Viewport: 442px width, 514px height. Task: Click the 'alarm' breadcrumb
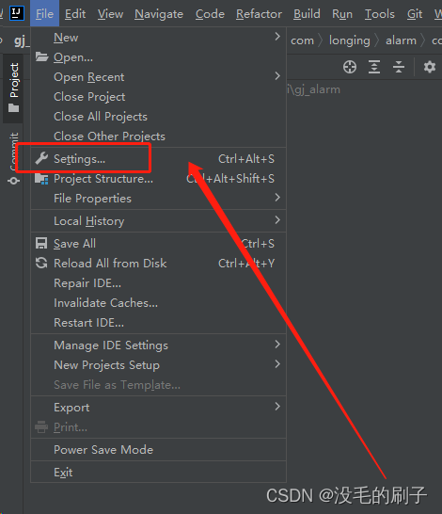[401, 40]
